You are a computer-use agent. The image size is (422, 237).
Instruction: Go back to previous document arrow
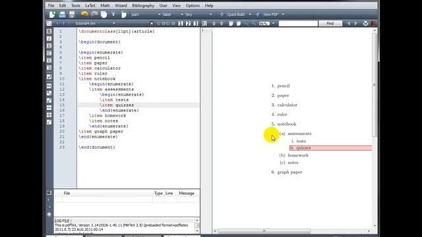tap(57, 24)
